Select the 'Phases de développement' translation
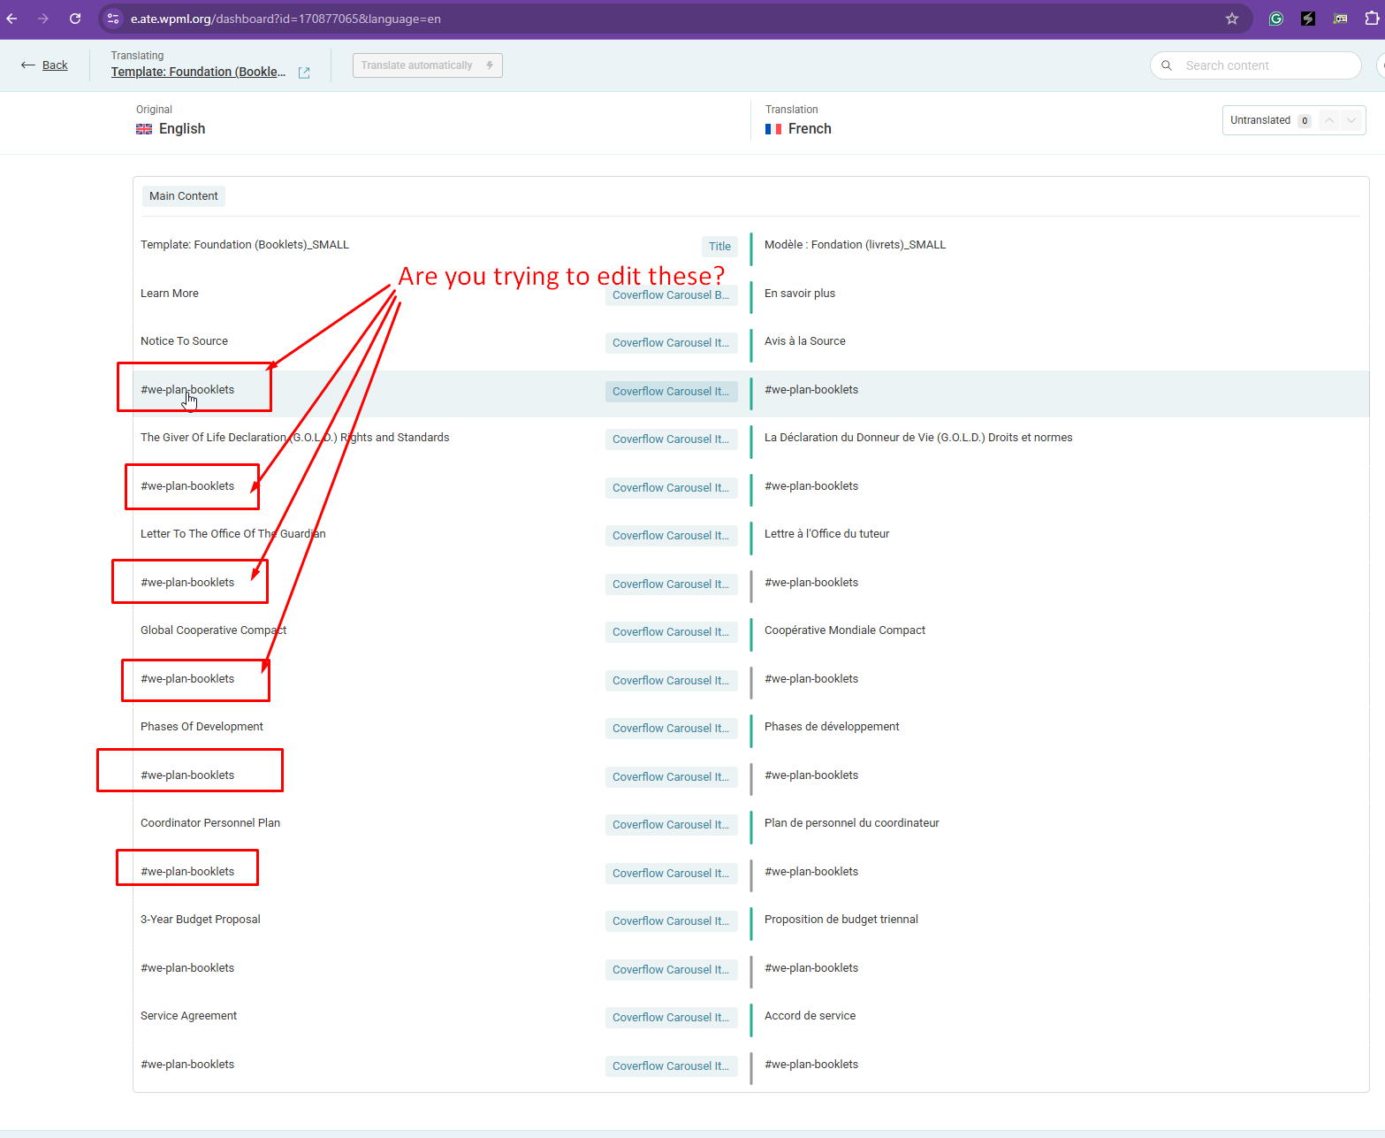 point(831,727)
